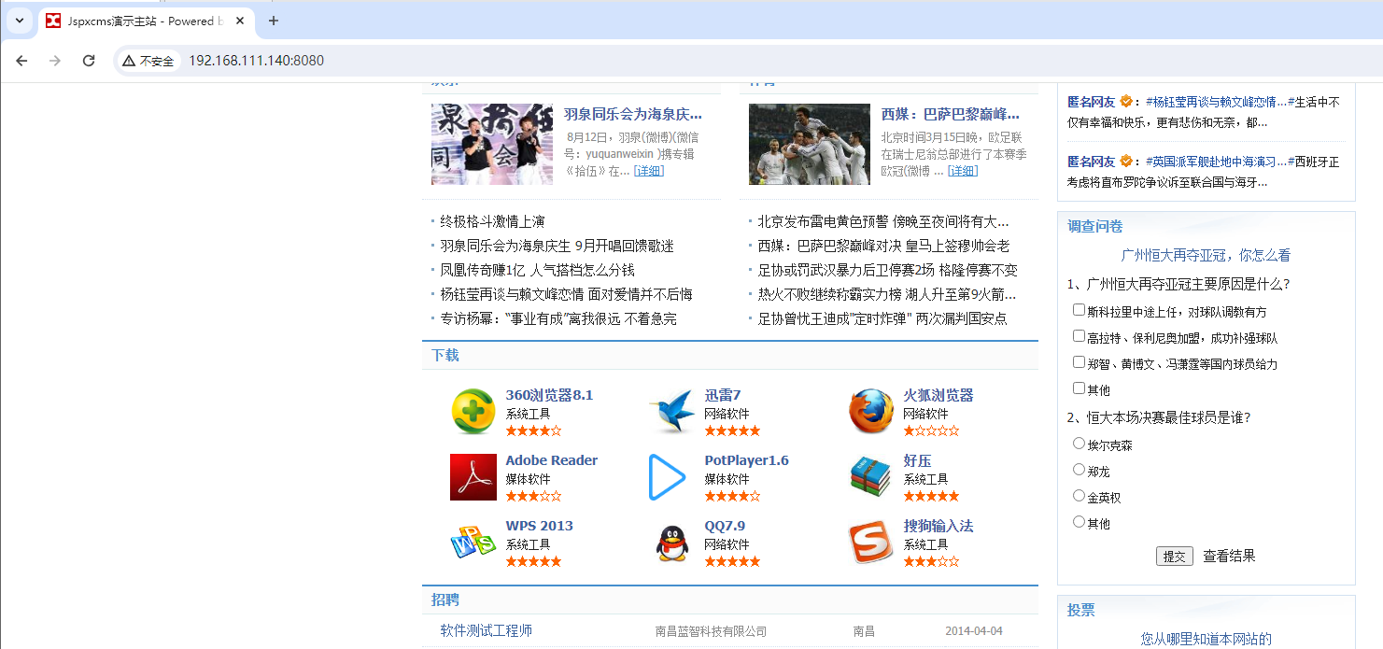Open the 迅雷7 bird icon
This screenshot has height=649, width=1383.
click(672, 412)
